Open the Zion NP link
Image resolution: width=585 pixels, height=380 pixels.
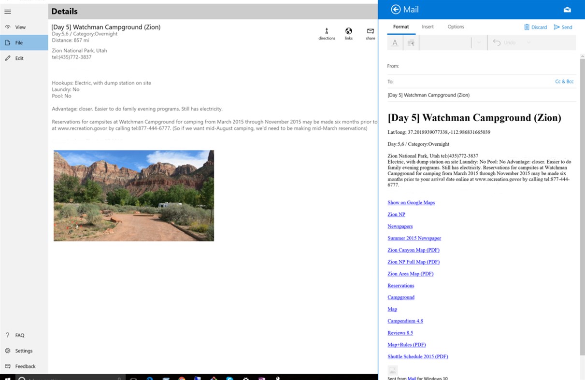[396, 214]
